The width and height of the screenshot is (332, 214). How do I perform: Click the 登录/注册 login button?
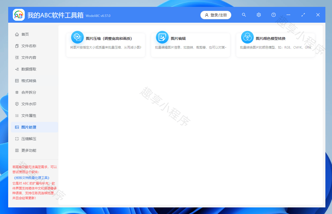(x=216, y=15)
